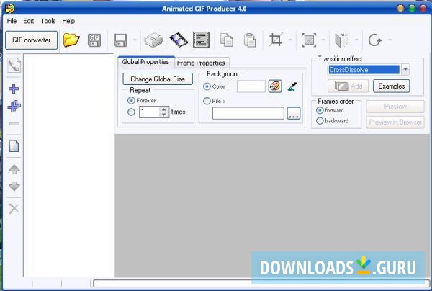Open the resize image dropdown arrow
The height and width of the screenshot is (291, 432).
coord(323,40)
